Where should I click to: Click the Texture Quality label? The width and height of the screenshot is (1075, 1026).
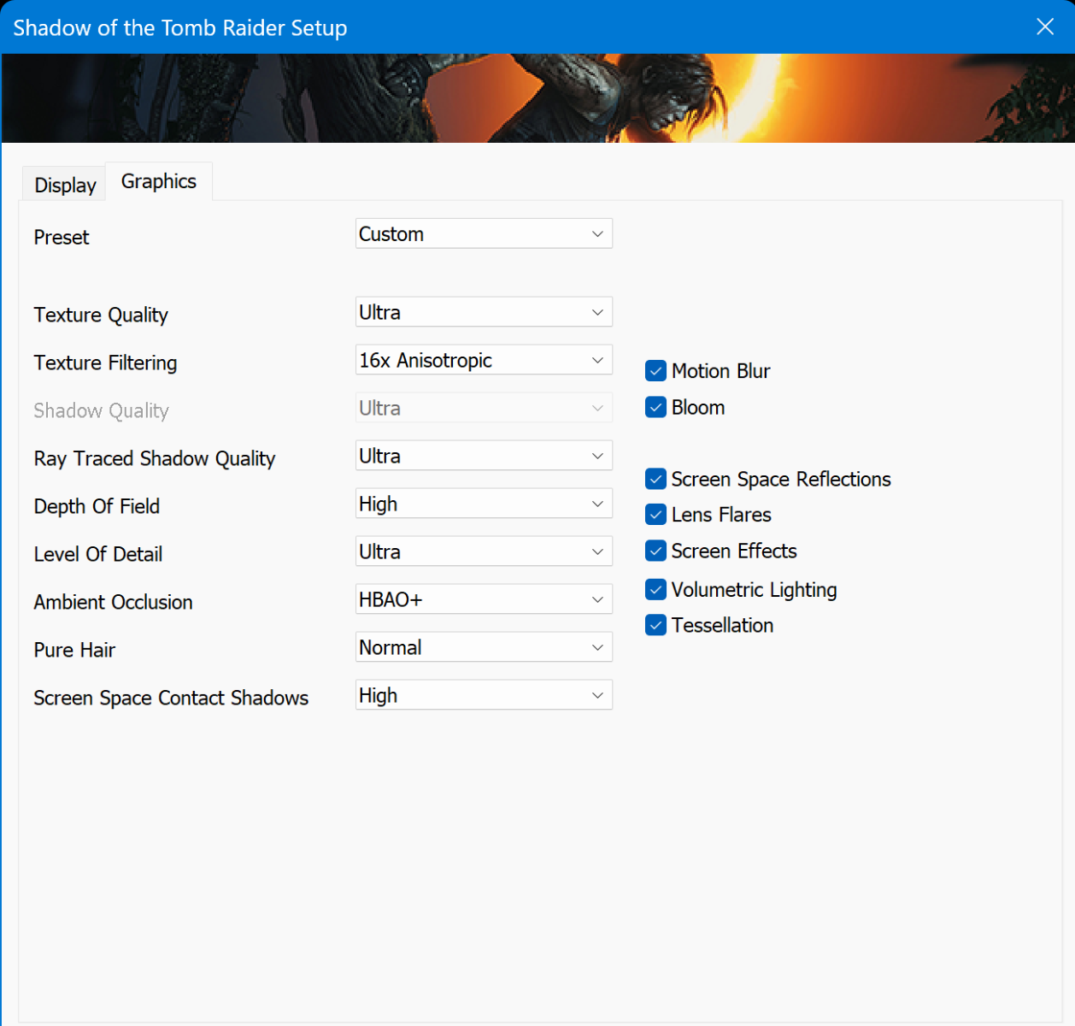[x=101, y=315]
